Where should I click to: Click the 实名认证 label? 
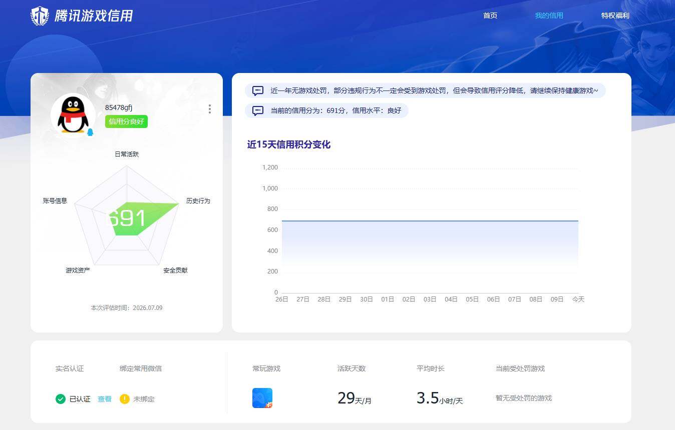click(x=70, y=368)
